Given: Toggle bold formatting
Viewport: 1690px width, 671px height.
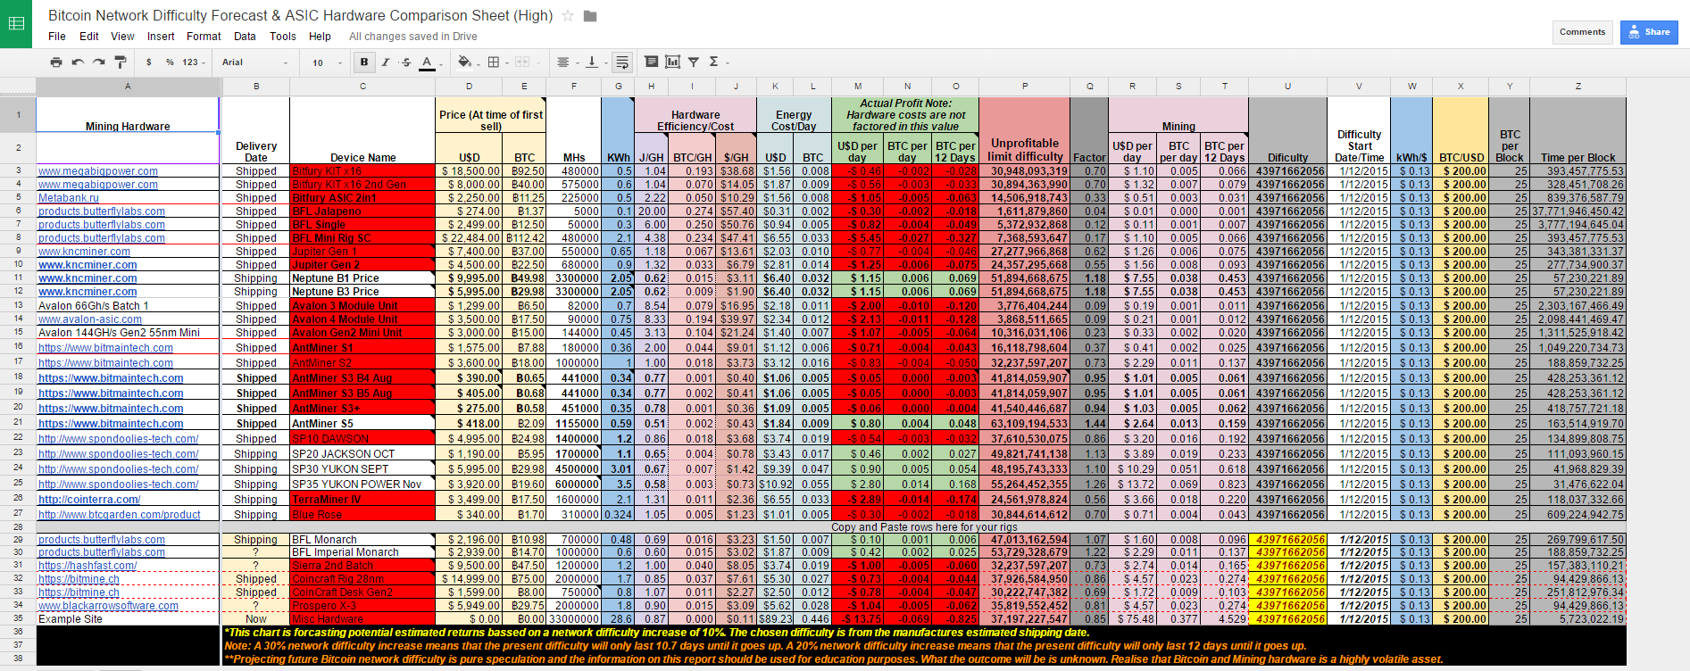Looking at the screenshot, I should (364, 62).
